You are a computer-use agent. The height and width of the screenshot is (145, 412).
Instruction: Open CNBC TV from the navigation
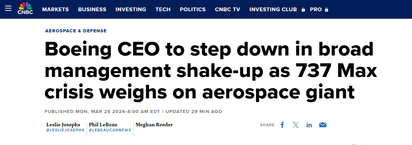click(227, 10)
